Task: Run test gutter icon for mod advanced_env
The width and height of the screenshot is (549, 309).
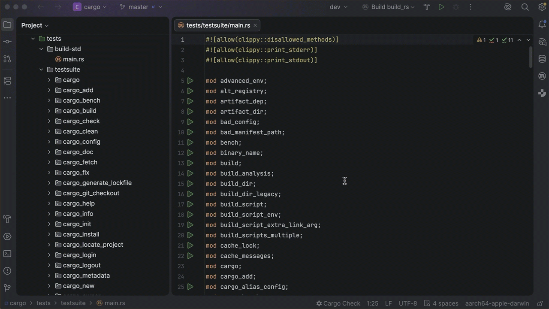Action: 190,81
